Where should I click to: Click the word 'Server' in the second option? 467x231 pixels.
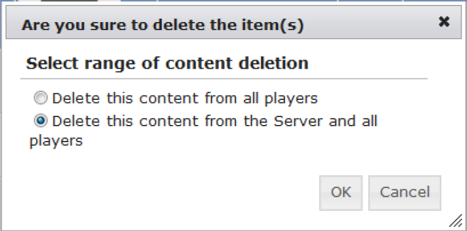[298, 121]
